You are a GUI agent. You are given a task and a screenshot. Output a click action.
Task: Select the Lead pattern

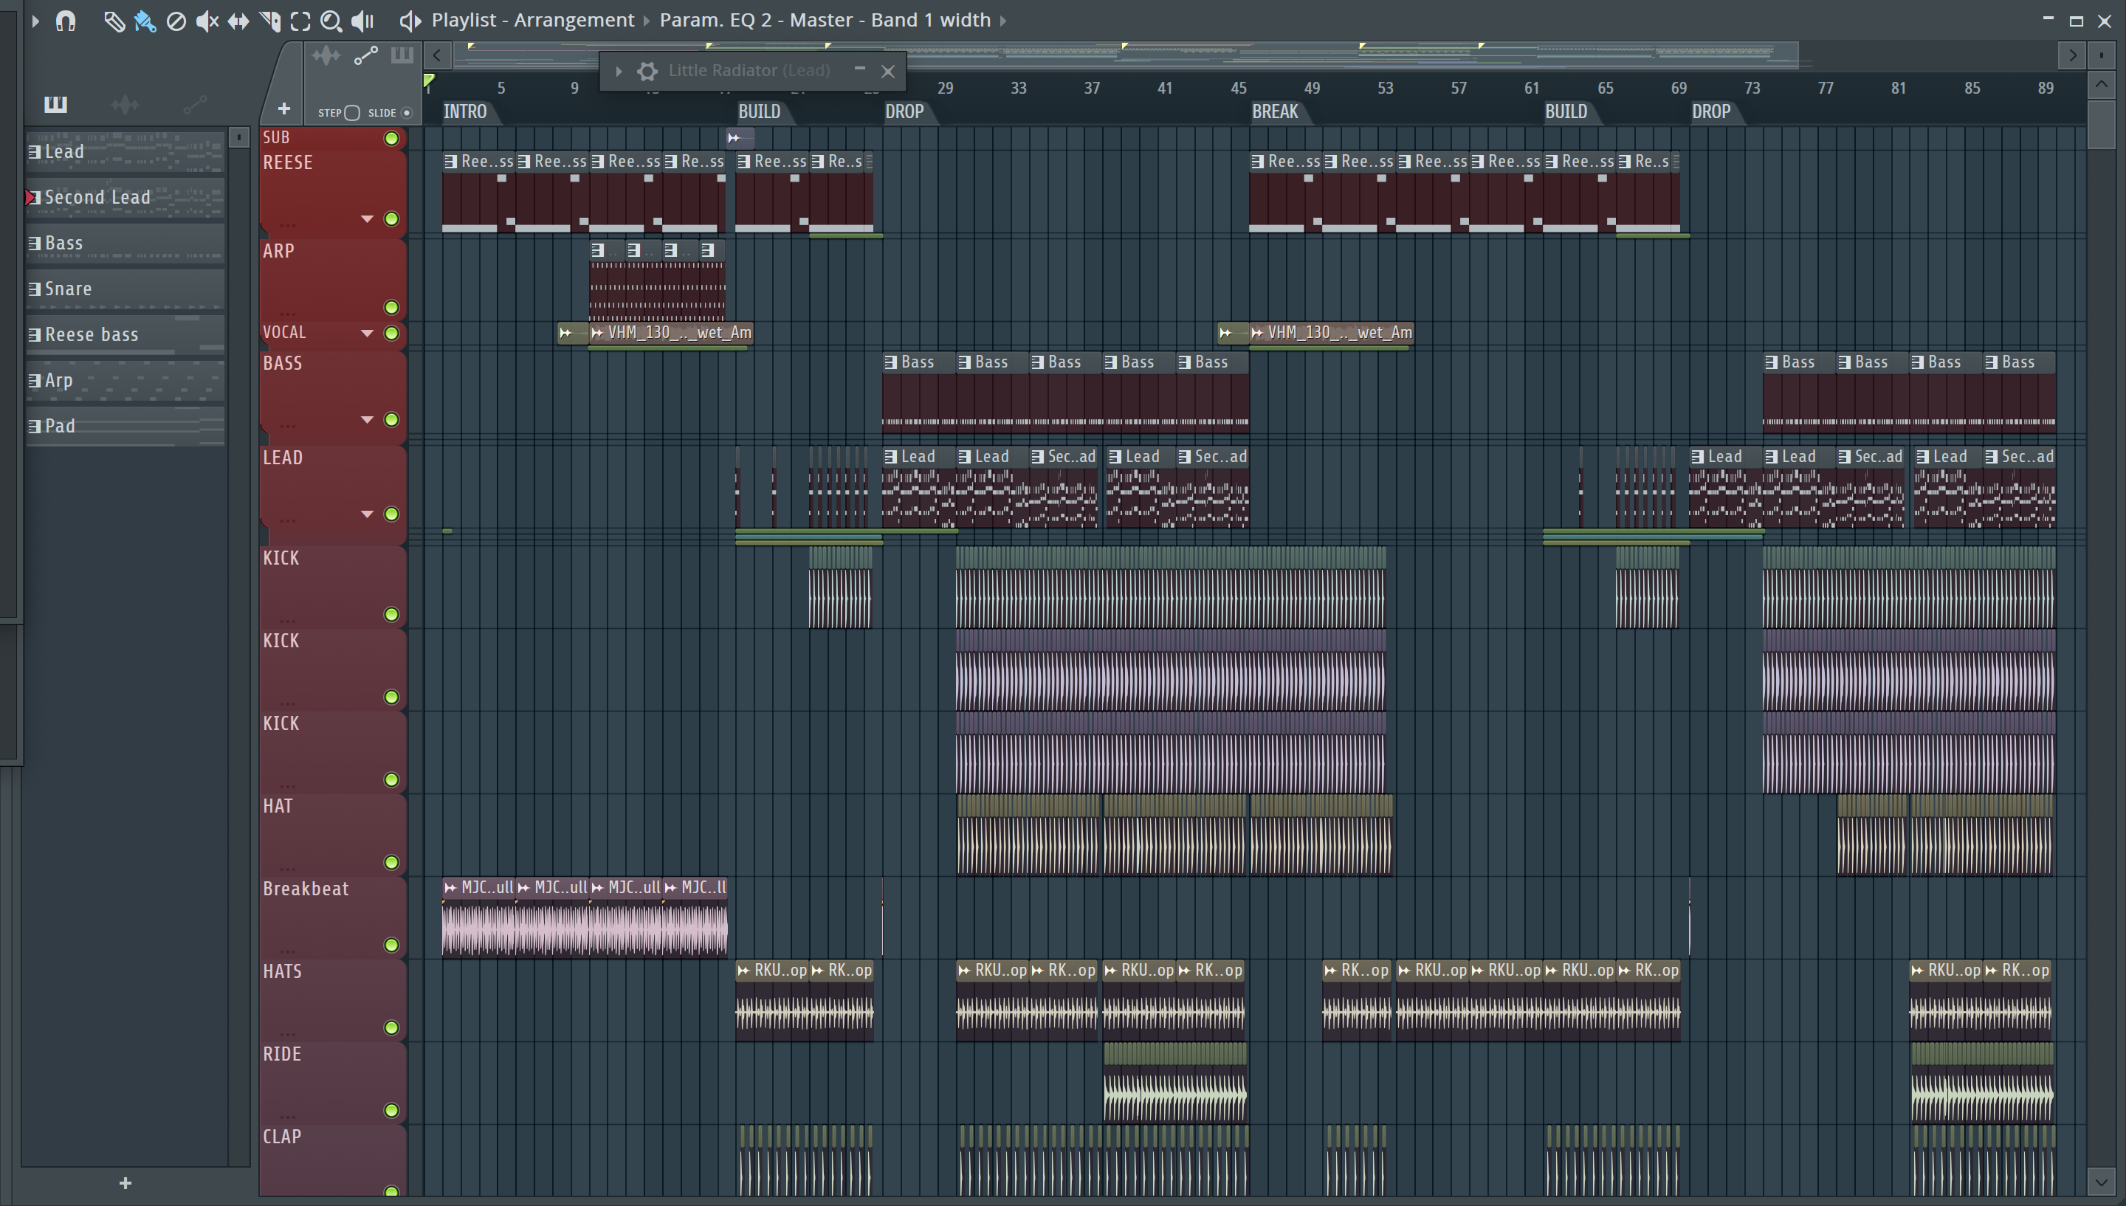(x=125, y=151)
